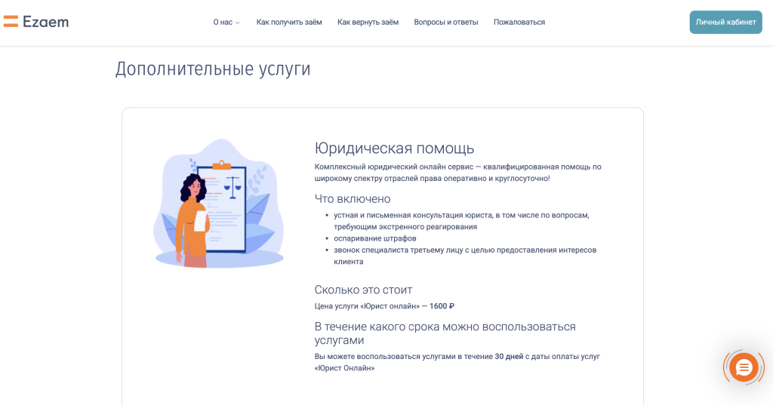
Task: Click the scales clipboard in the illustration
Action: pos(234,204)
